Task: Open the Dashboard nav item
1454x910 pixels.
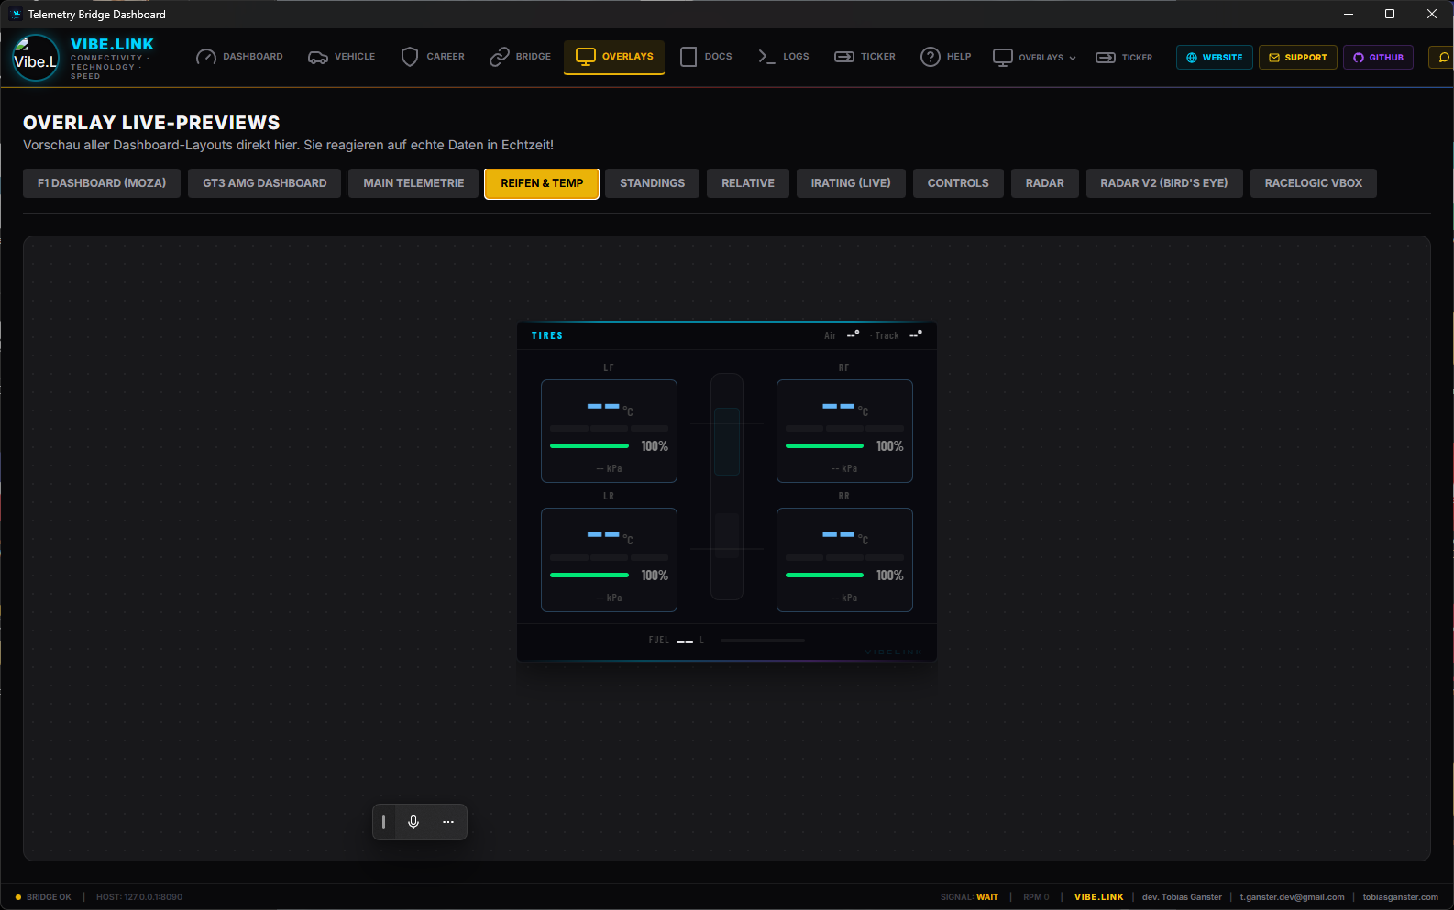Action: pos(239,57)
